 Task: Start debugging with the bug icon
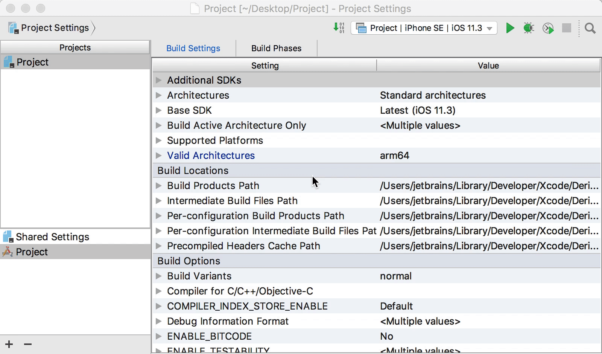529,28
